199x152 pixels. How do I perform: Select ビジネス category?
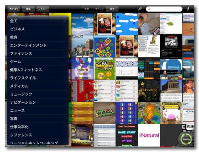pos(38,29)
